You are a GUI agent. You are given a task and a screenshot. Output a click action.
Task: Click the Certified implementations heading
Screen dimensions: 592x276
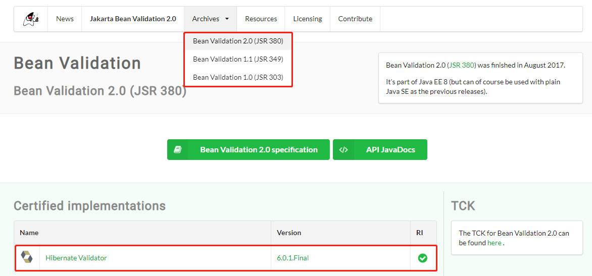tap(89, 206)
